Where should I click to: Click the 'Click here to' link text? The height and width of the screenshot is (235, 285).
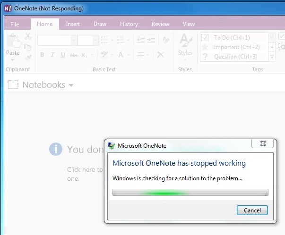tap(85, 169)
